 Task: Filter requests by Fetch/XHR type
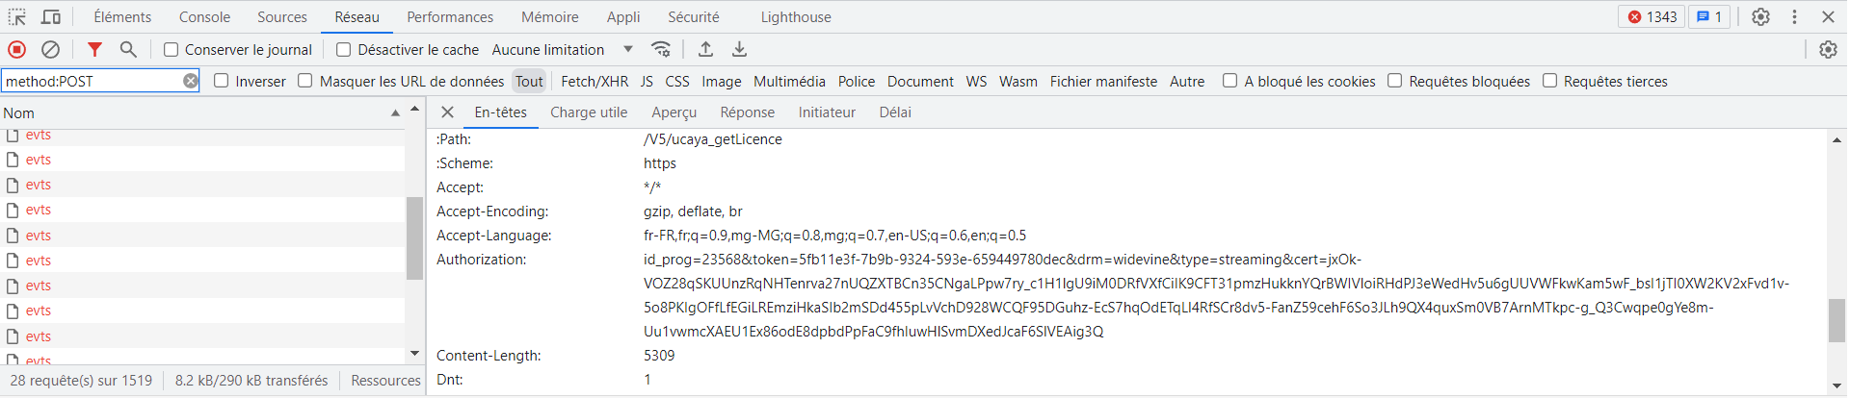pos(595,82)
